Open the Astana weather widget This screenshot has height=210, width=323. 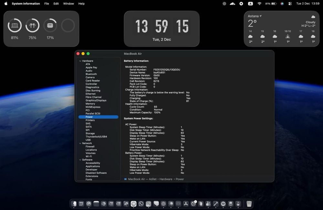282,29
